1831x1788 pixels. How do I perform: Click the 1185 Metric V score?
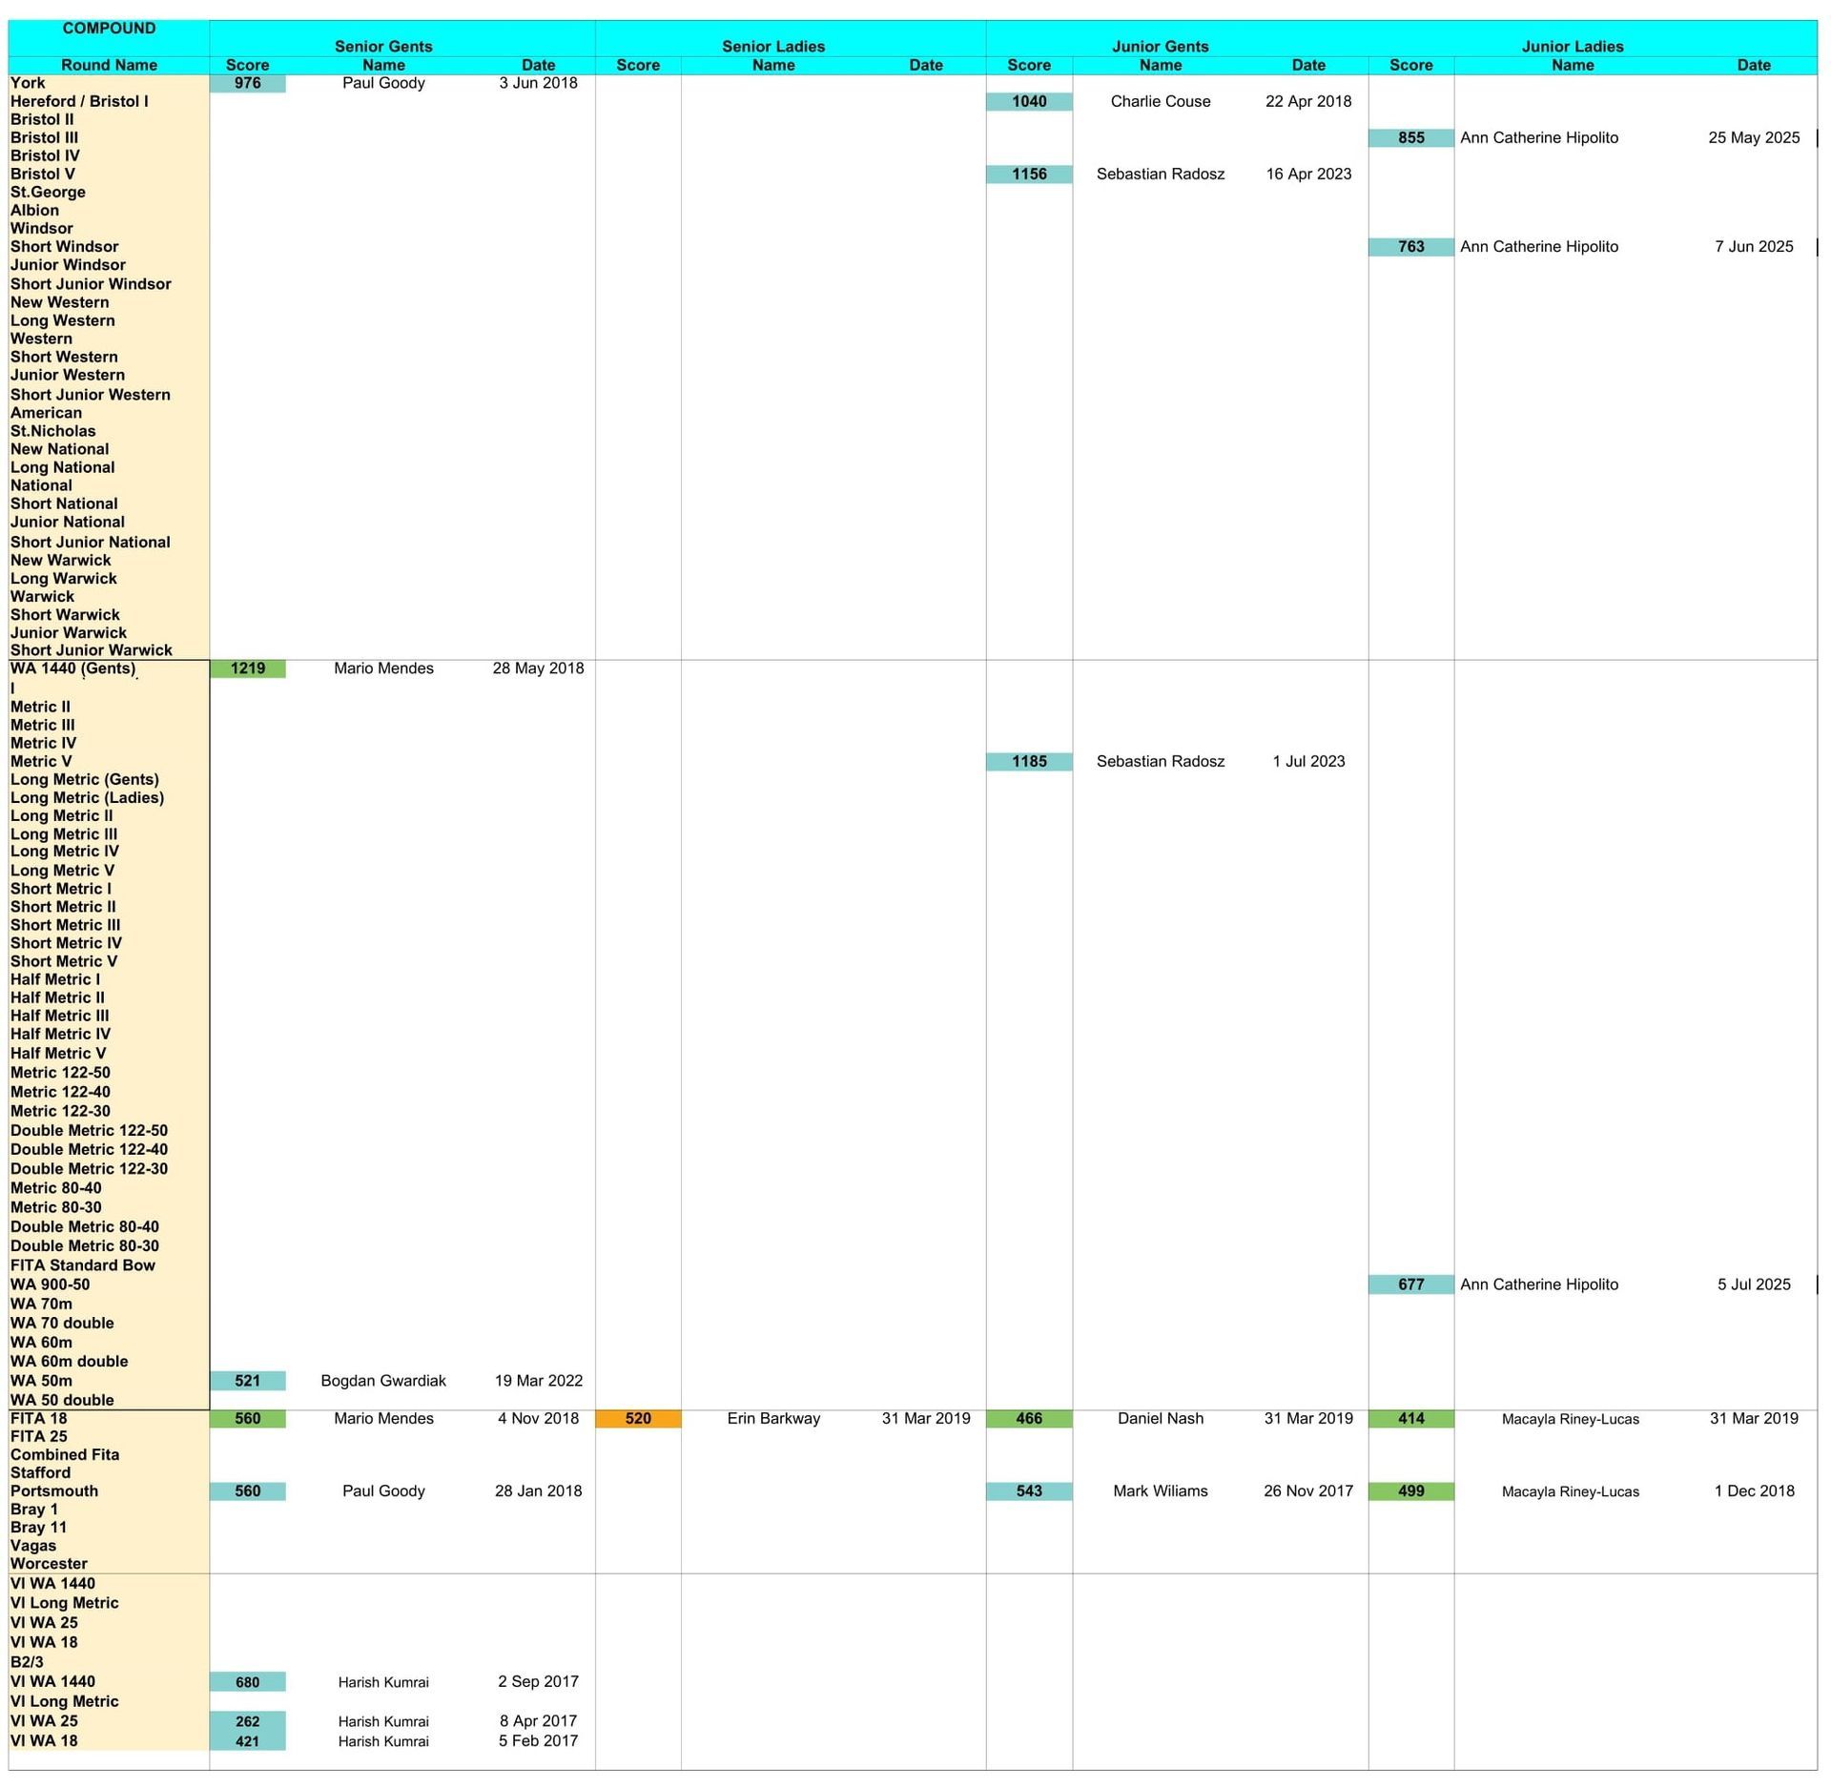point(1029,761)
